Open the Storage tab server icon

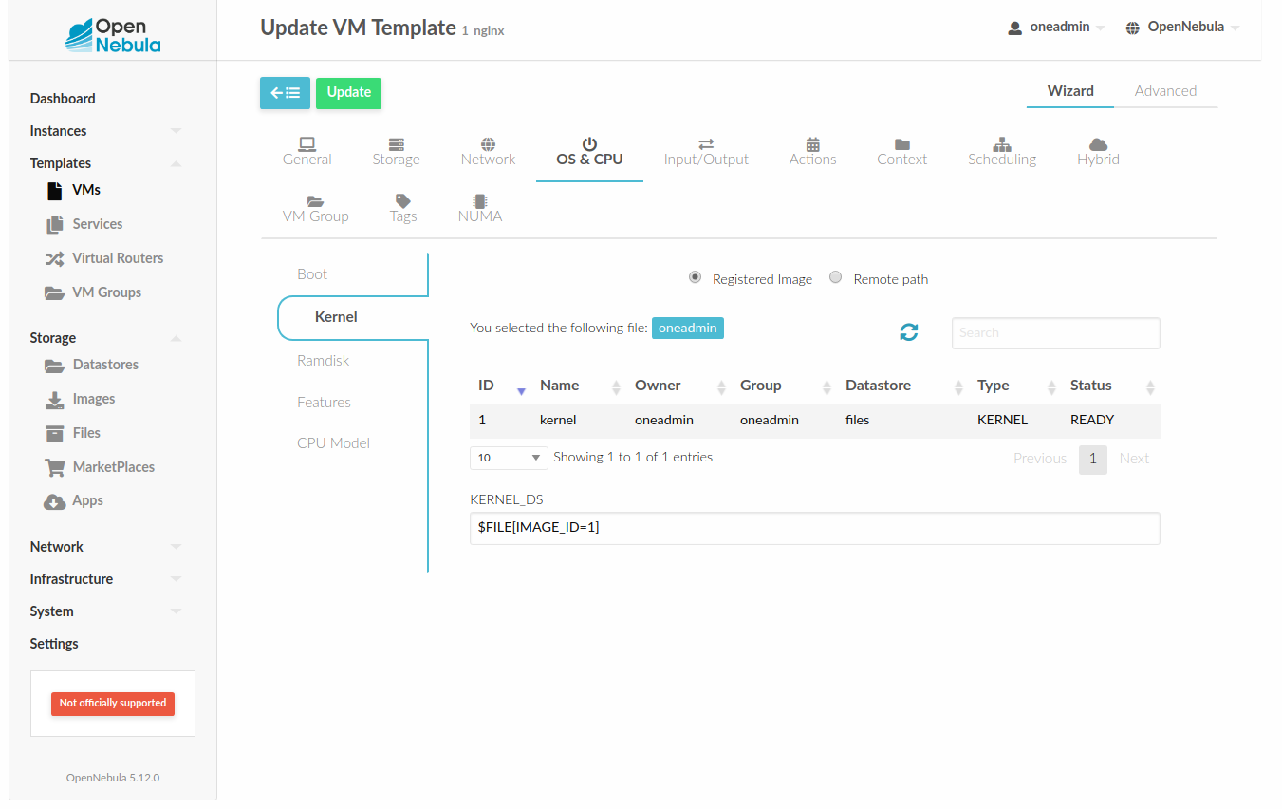pyautogui.click(x=397, y=144)
